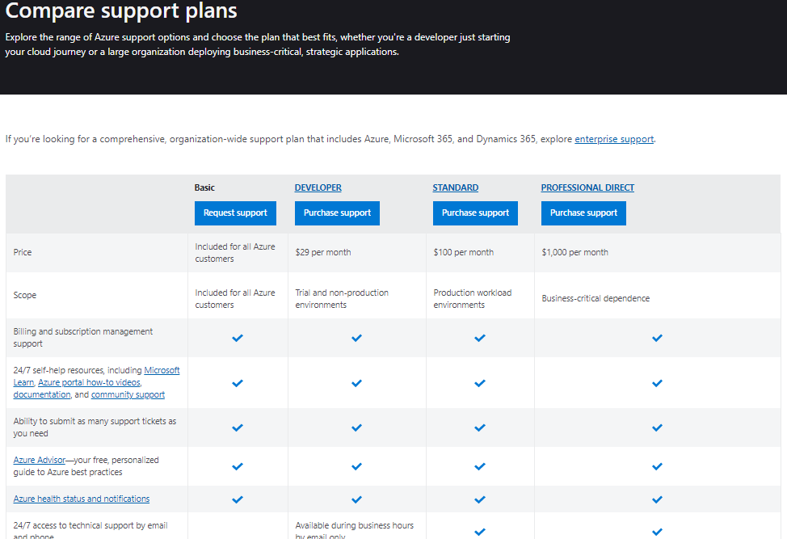
Task: Click Professional Direct checkmark in 24/7 technical support row
Action: point(658,532)
